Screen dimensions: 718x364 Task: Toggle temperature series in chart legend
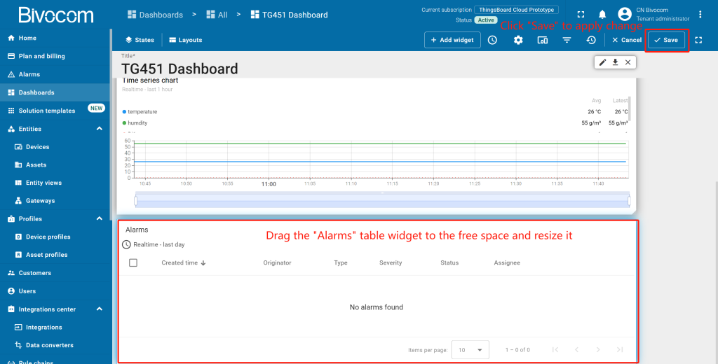click(x=140, y=111)
